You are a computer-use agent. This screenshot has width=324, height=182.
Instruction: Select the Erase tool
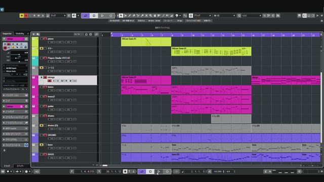coord(134,16)
